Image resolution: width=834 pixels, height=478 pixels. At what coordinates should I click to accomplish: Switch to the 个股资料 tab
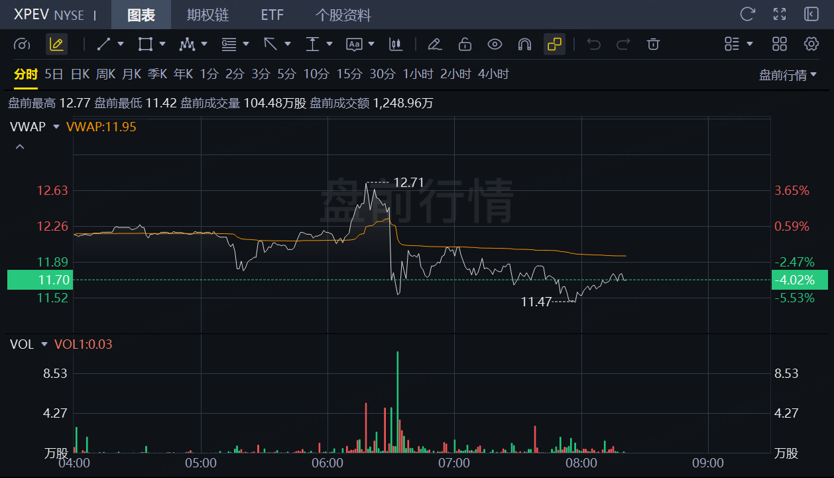tap(343, 15)
